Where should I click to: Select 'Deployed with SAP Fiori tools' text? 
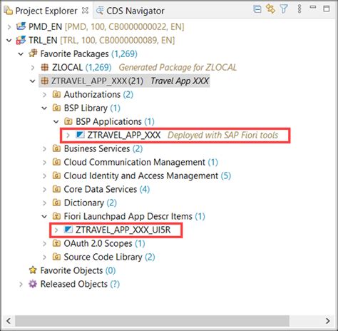point(222,135)
